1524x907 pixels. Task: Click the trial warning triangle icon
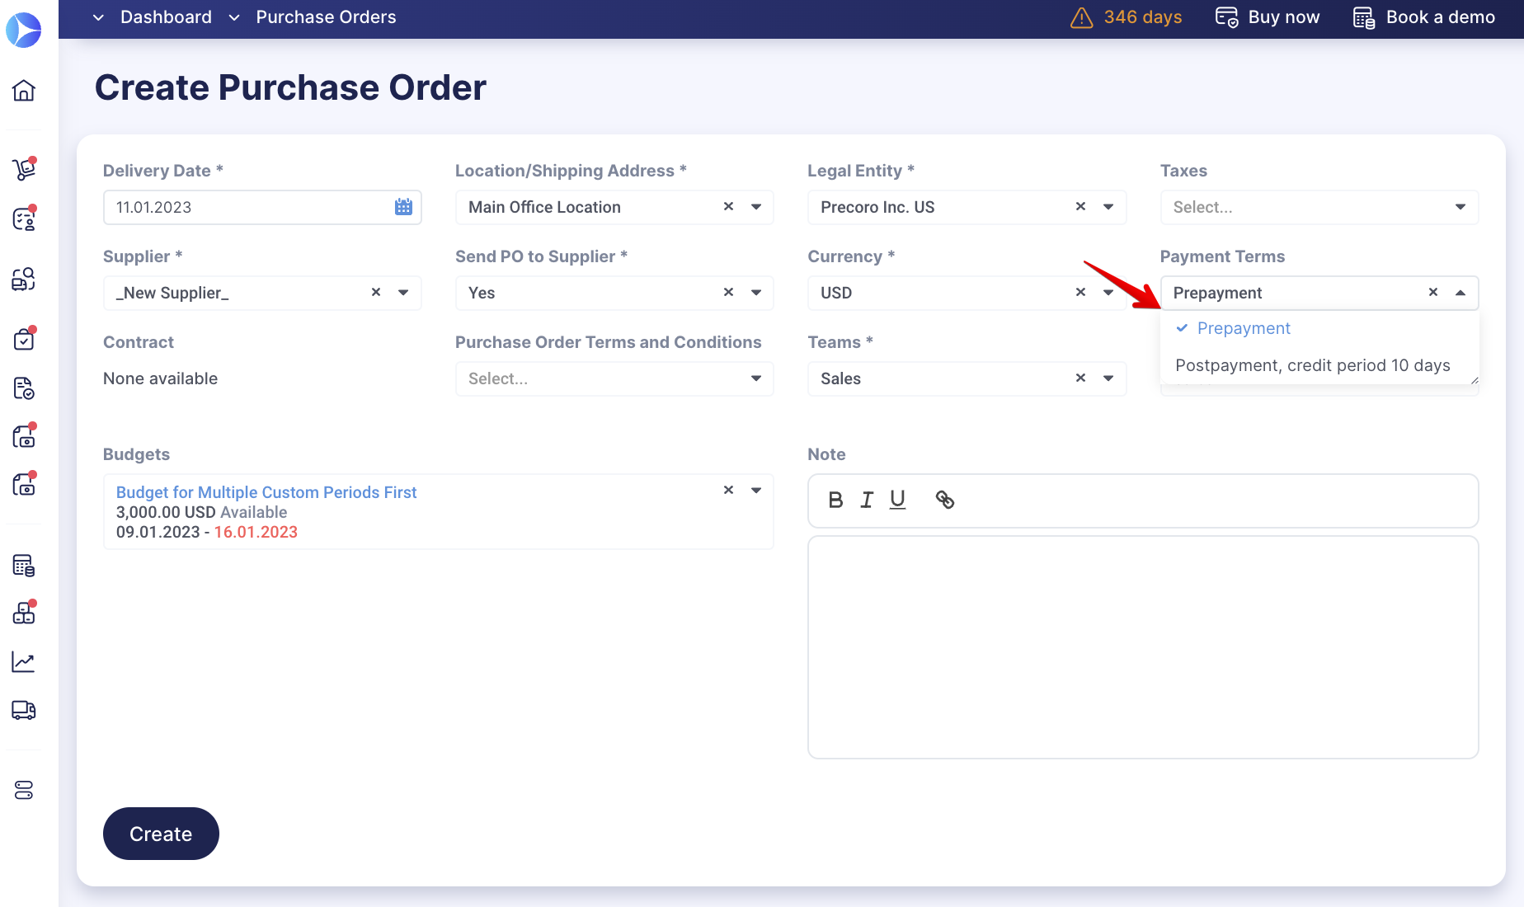(1081, 17)
